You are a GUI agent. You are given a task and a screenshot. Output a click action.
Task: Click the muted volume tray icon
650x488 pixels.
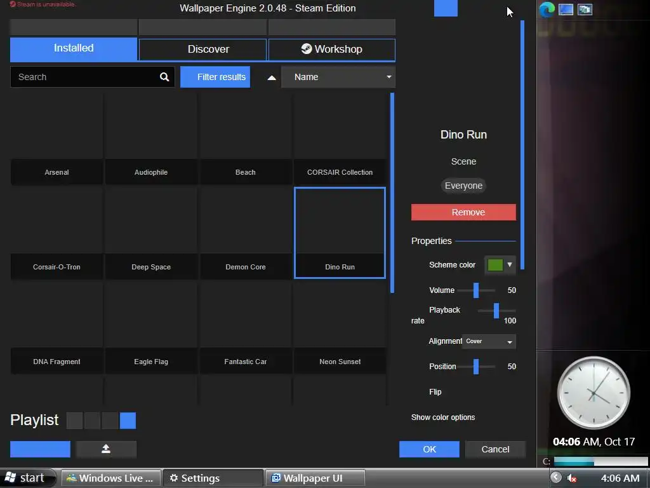(572, 478)
